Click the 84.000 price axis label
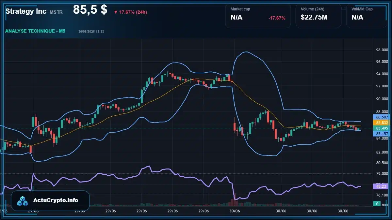 coord(382,139)
